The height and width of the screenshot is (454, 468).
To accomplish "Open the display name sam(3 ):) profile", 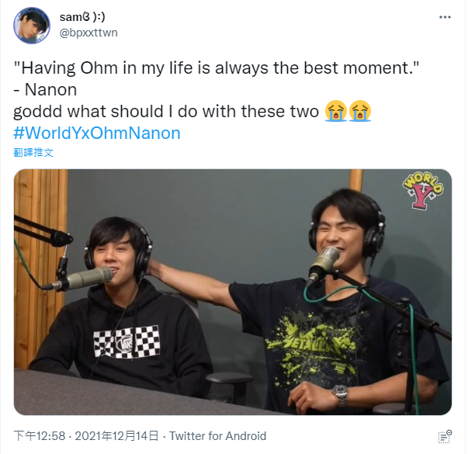I will [82, 17].
